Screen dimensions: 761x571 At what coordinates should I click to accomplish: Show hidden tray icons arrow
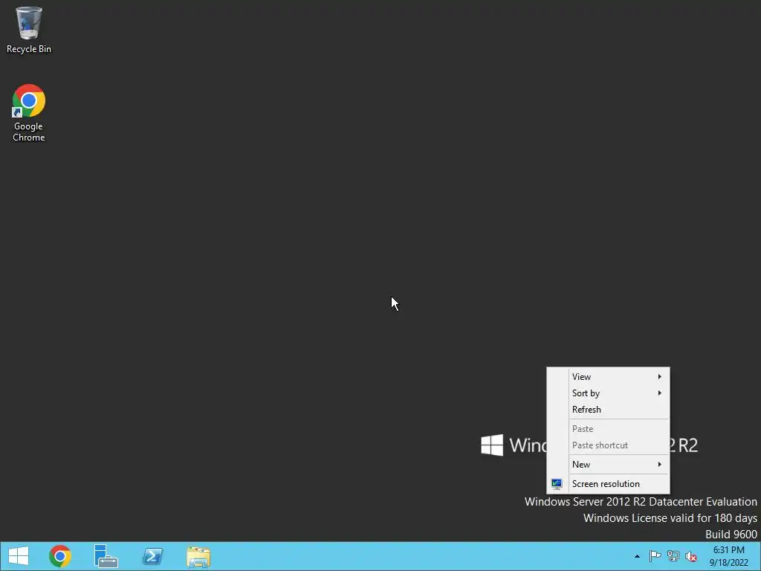click(x=637, y=556)
